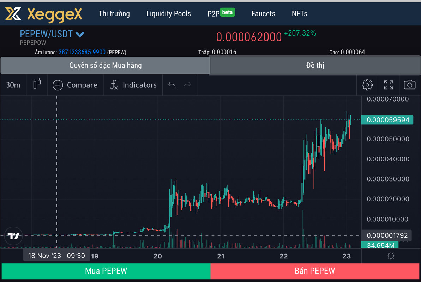
Task: Enter fullscreen chart mode
Action: coord(389,85)
